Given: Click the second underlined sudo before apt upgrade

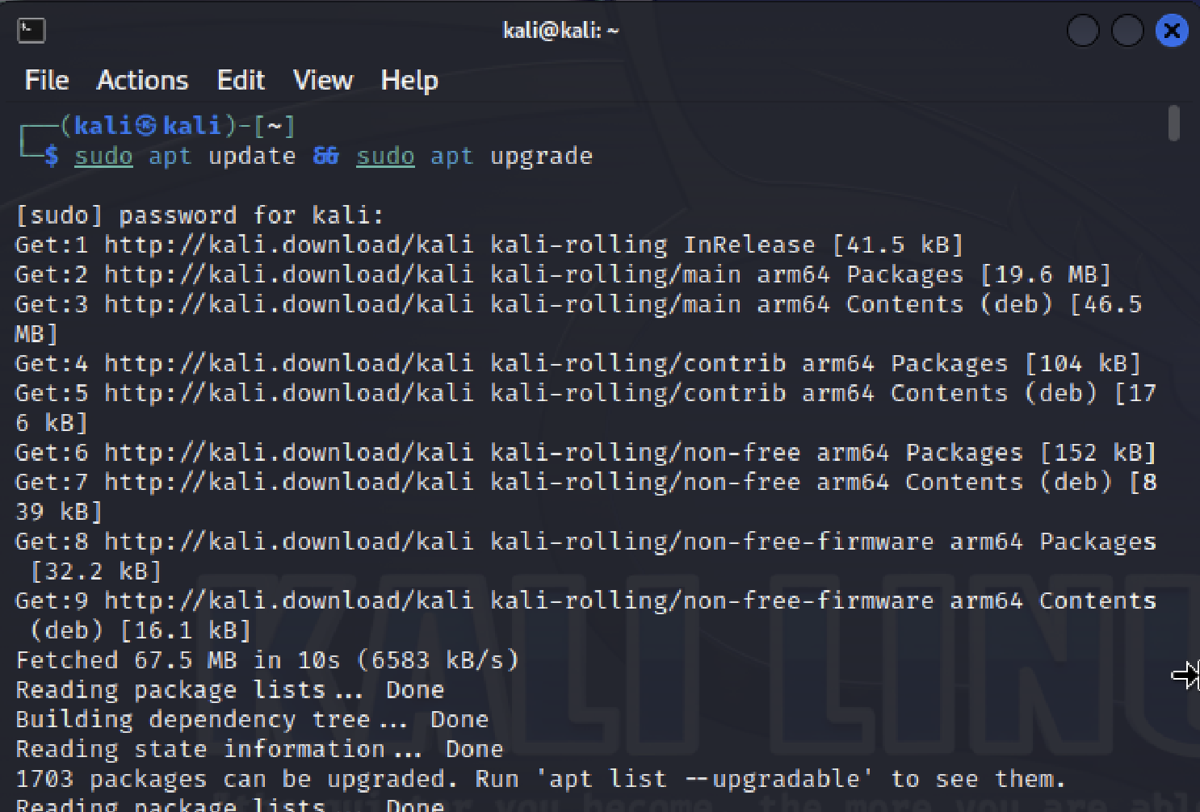Looking at the screenshot, I should (385, 156).
